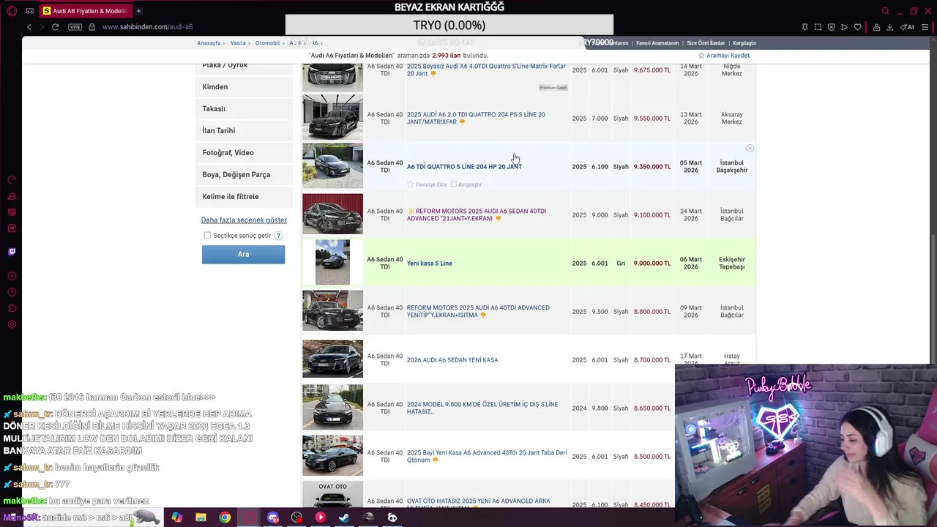The width and height of the screenshot is (937, 527).
Task: Open browser downloads icon
Action: 889,27
